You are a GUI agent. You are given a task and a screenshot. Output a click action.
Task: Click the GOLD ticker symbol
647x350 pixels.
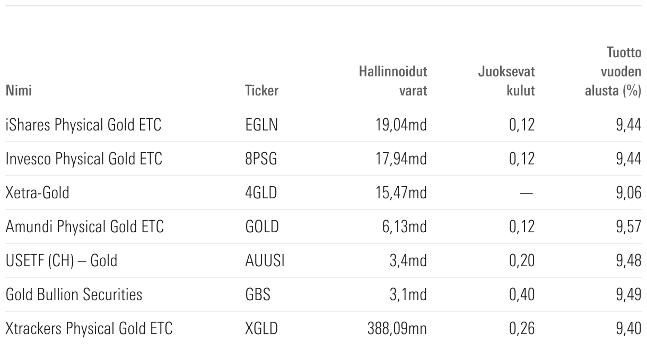tap(262, 226)
